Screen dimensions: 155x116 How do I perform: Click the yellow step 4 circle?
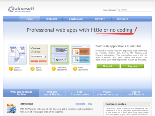tap(75, 69)
